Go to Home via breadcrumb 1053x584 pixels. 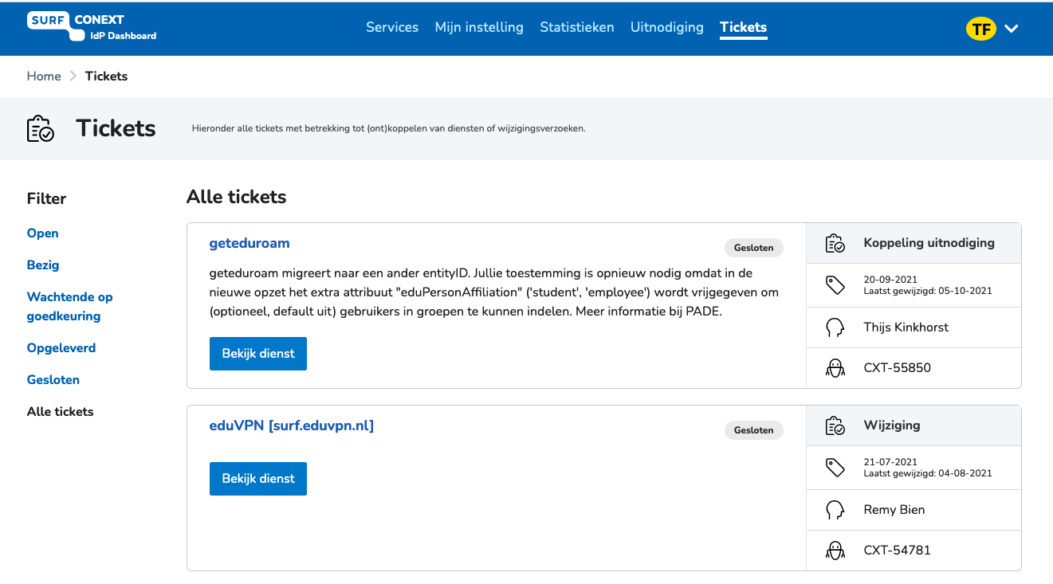[44, 76]
